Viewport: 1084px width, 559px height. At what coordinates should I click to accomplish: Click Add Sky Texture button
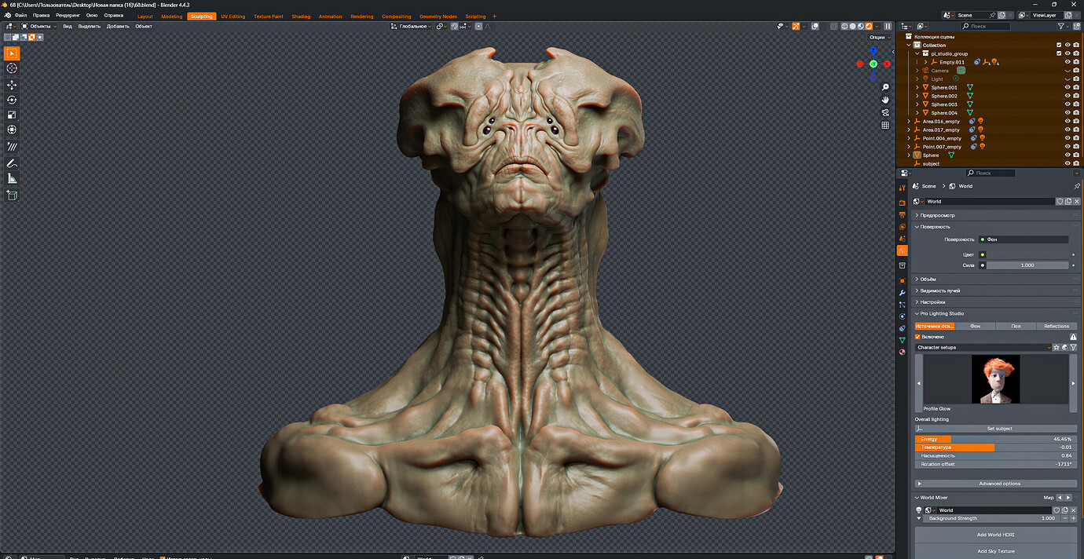tap(995, 551)
